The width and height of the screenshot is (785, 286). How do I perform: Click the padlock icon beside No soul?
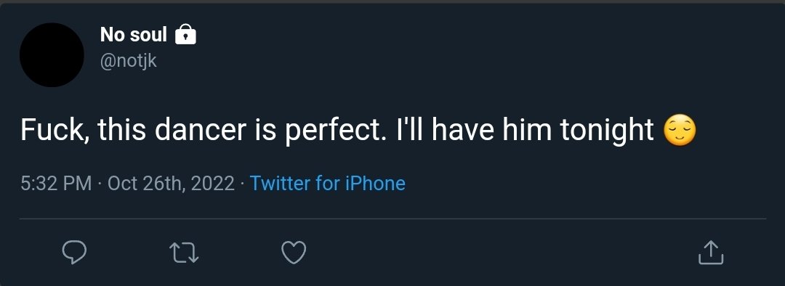pos(186,35)
